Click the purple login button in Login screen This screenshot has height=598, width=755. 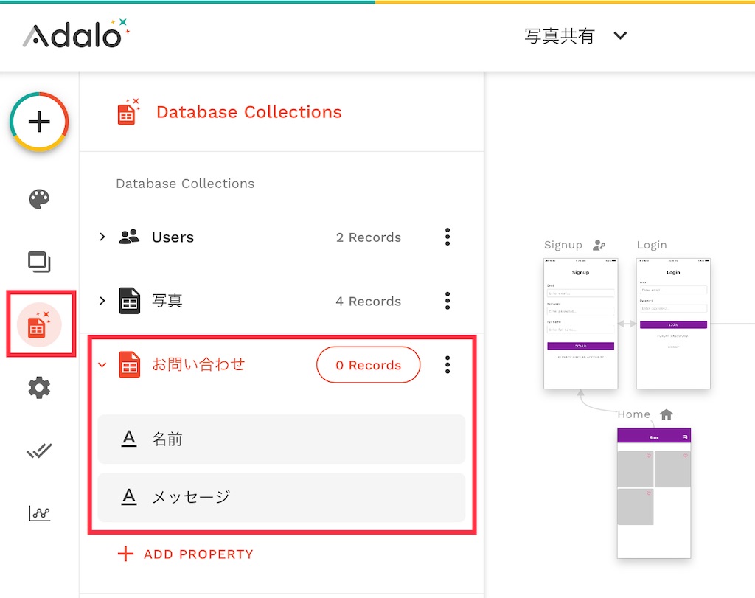pos(673,324)
